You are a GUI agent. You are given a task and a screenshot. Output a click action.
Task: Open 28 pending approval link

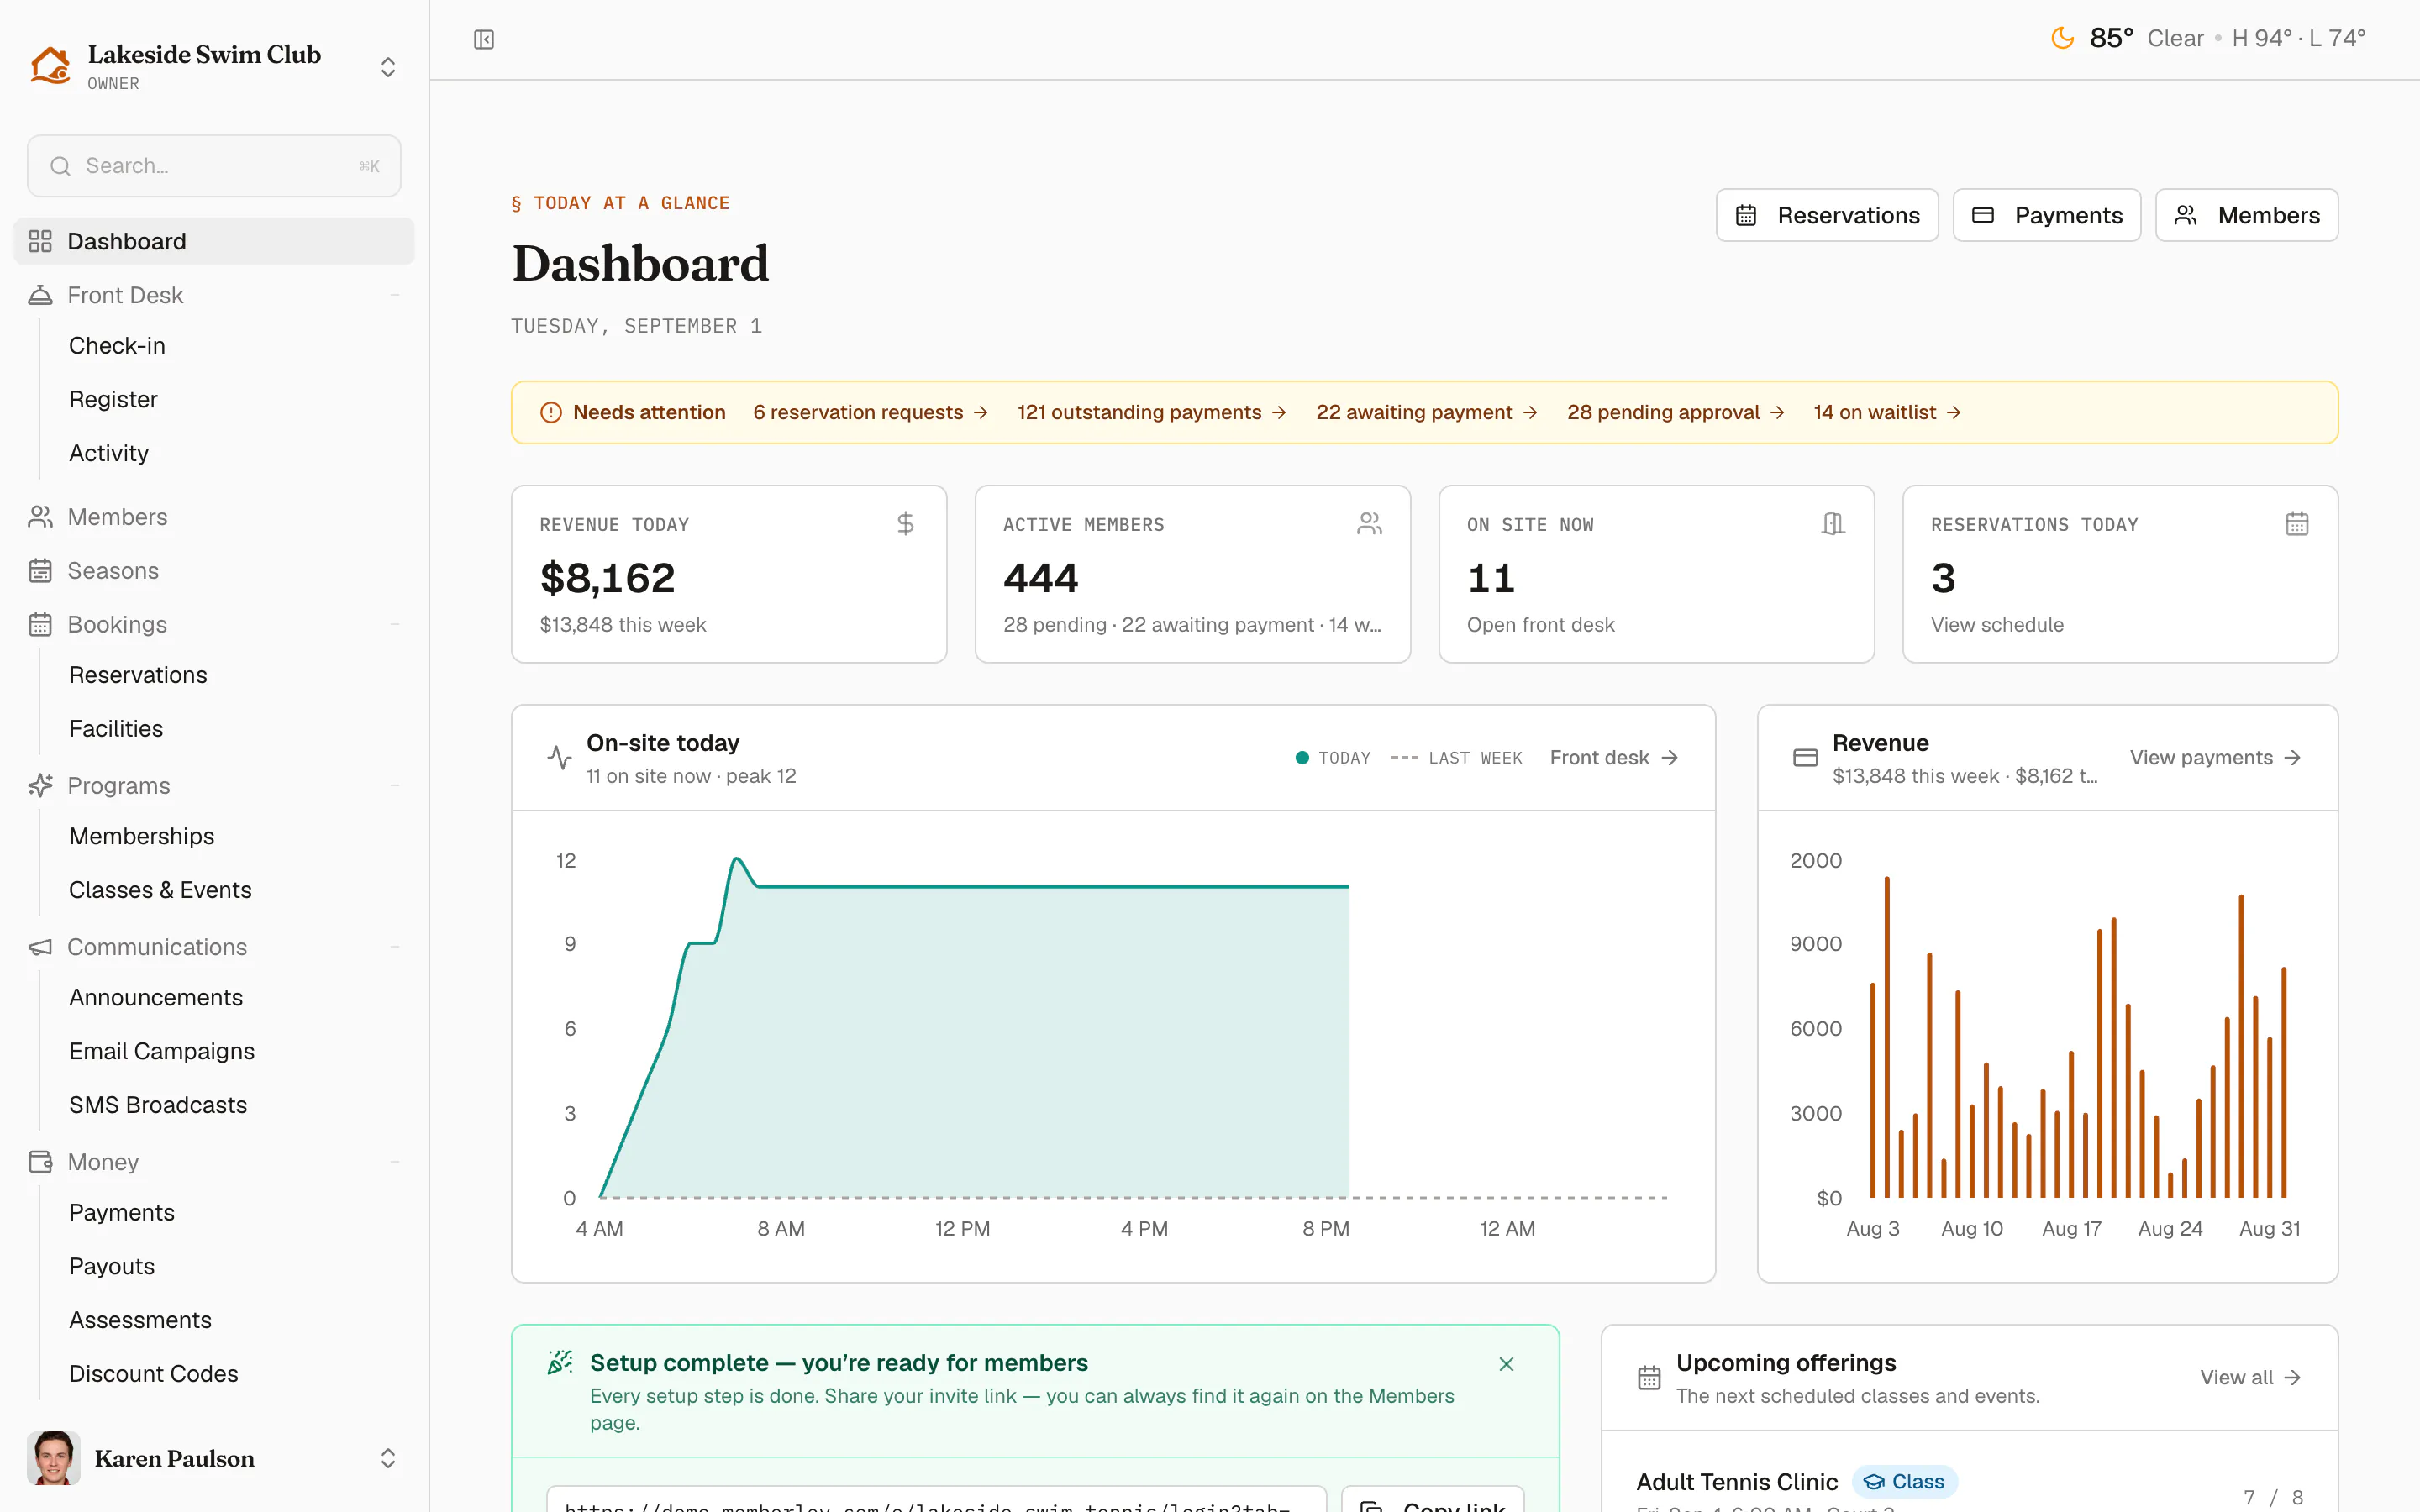pyautogui.click(x=1676, y=413)
